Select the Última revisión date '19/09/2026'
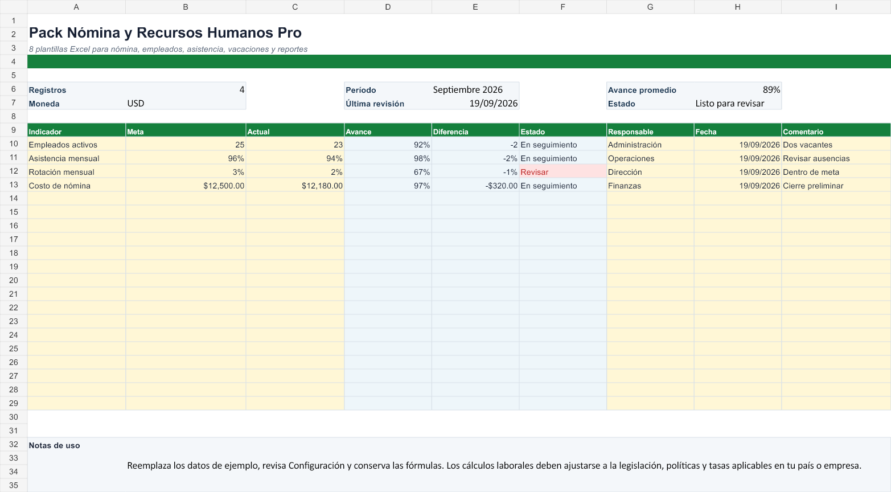Viewport: 891px width, 492px height. (x=475, y=103)
